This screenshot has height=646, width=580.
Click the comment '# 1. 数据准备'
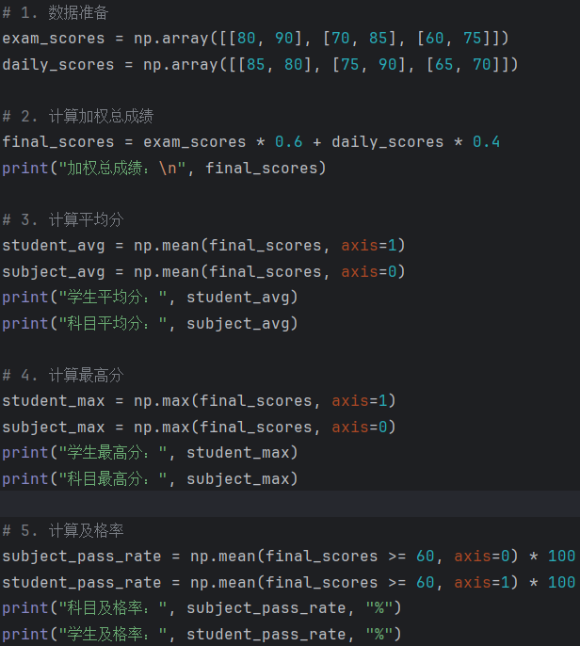pyautogui.click(x=56, y=13)
